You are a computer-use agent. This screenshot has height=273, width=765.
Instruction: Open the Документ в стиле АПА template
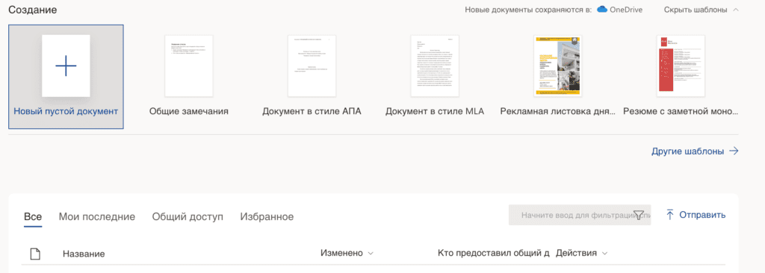(312, 66)
